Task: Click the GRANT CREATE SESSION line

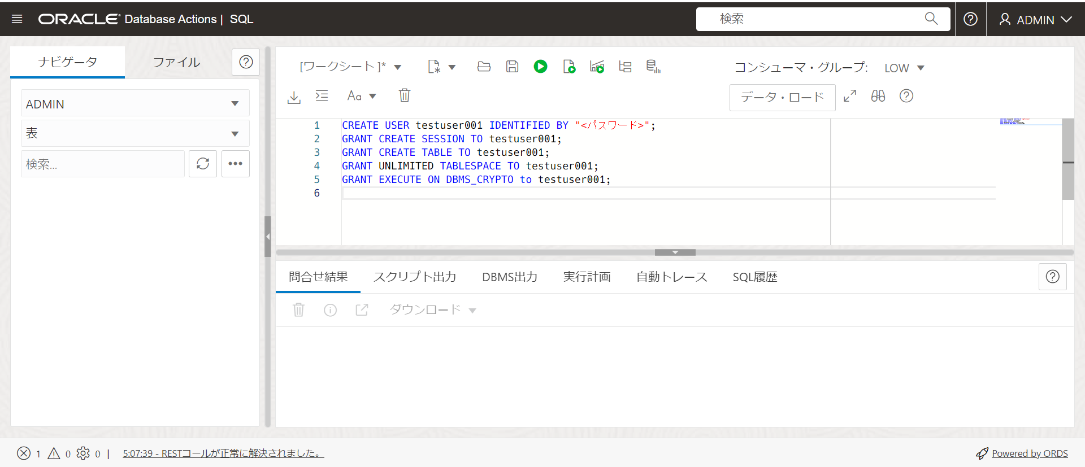Action: 452,139
